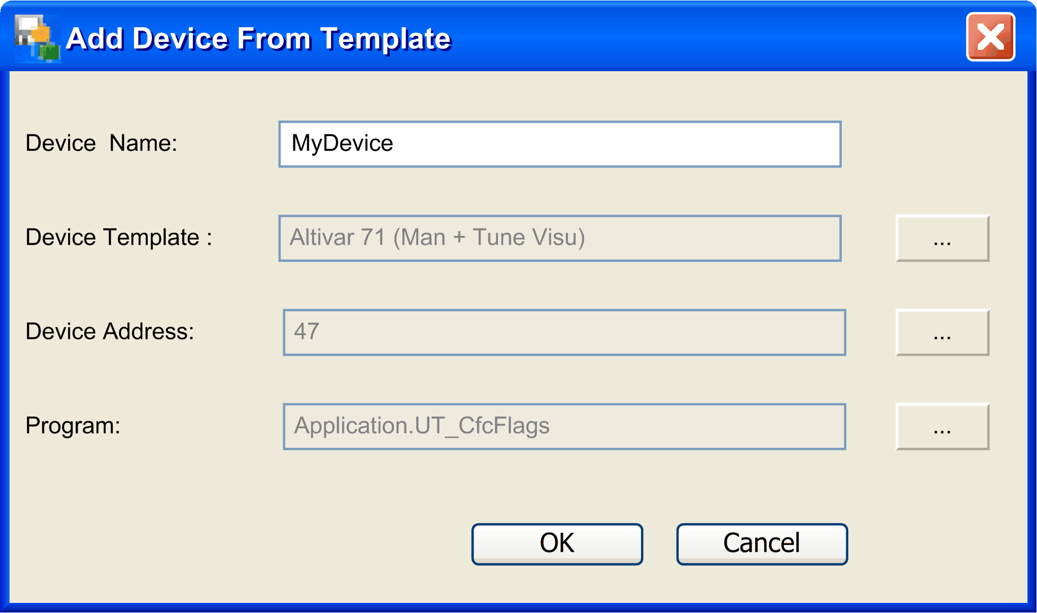Browse for a Program with the ... button
1037x613 pixels.
(941, 427)
